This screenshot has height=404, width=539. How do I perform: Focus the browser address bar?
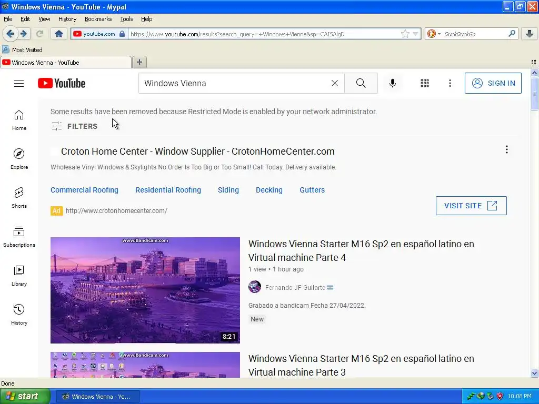click(x=265, y=34)
